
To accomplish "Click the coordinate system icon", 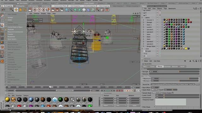I will click(48, 10).
